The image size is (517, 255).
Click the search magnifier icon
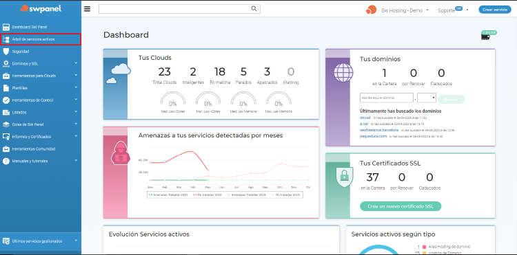click(254, 9)
